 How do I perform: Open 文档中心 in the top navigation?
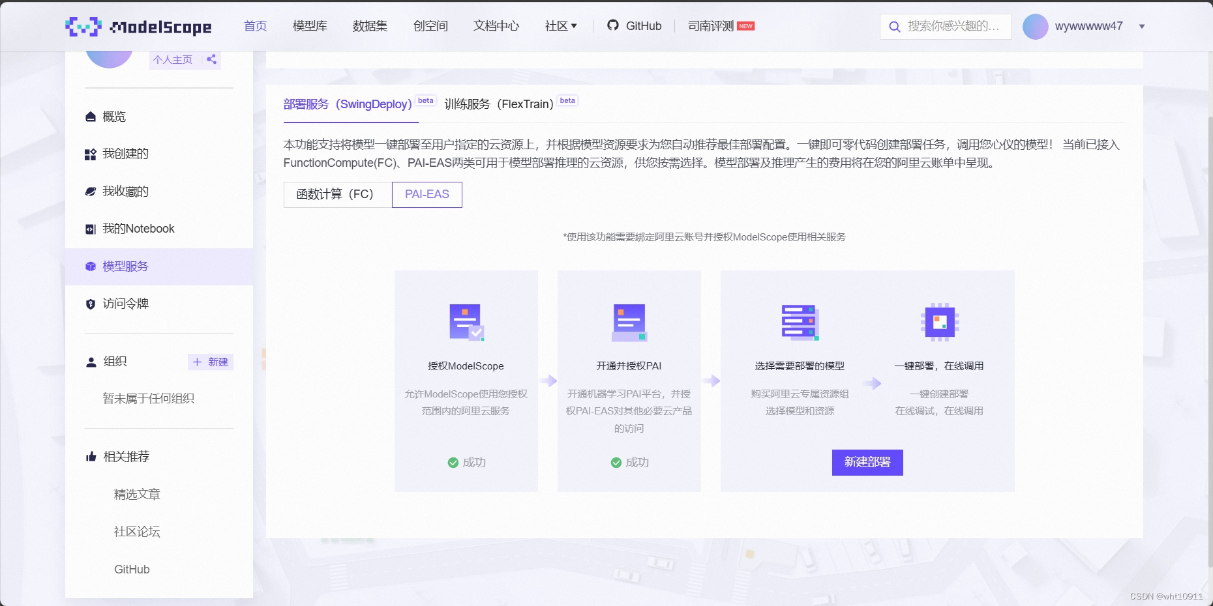tap(496, 26)
